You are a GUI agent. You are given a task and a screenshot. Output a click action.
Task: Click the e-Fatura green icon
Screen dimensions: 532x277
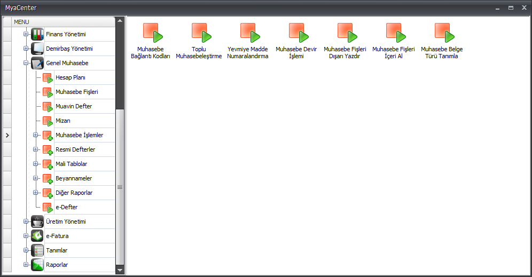click(37, 236)
